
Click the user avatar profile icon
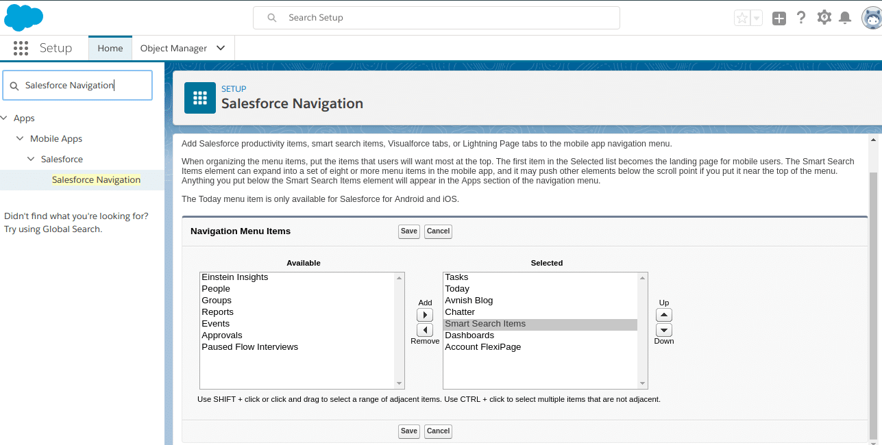click(x=871, y=18)
